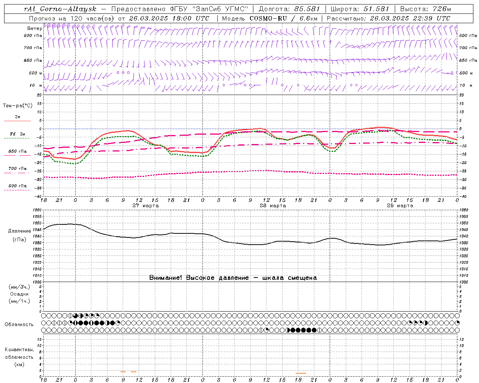Click the temperature axis label Тем-ра(°C)
Image resolution: width=479 pixels, height=383 pixels.
point(18,106)
